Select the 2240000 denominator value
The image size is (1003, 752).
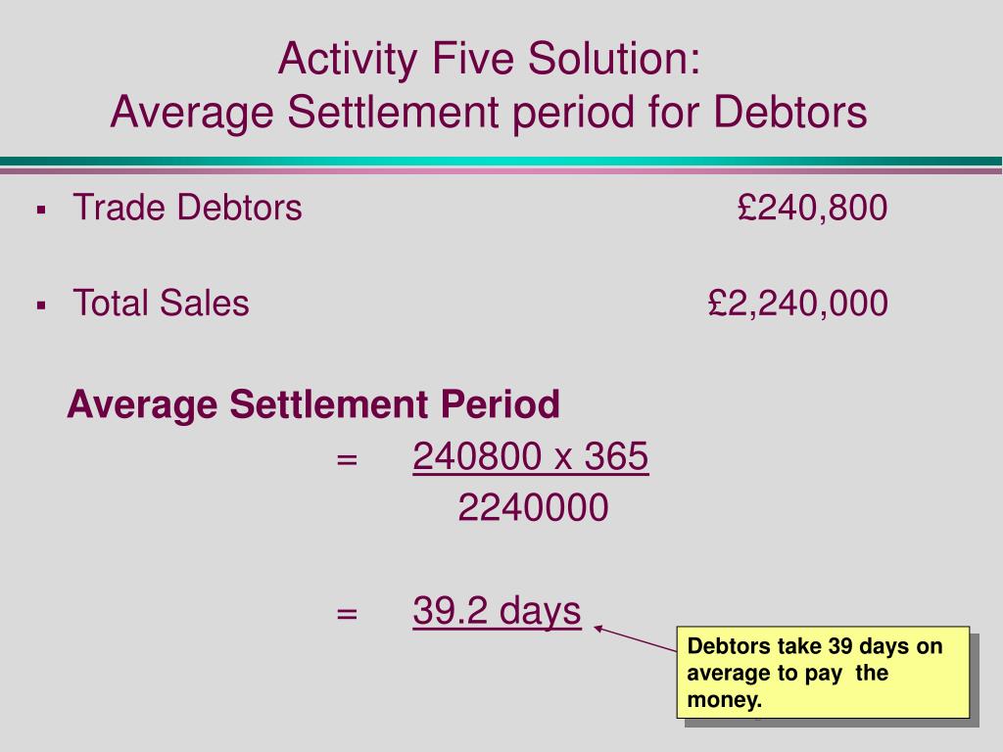534,508
